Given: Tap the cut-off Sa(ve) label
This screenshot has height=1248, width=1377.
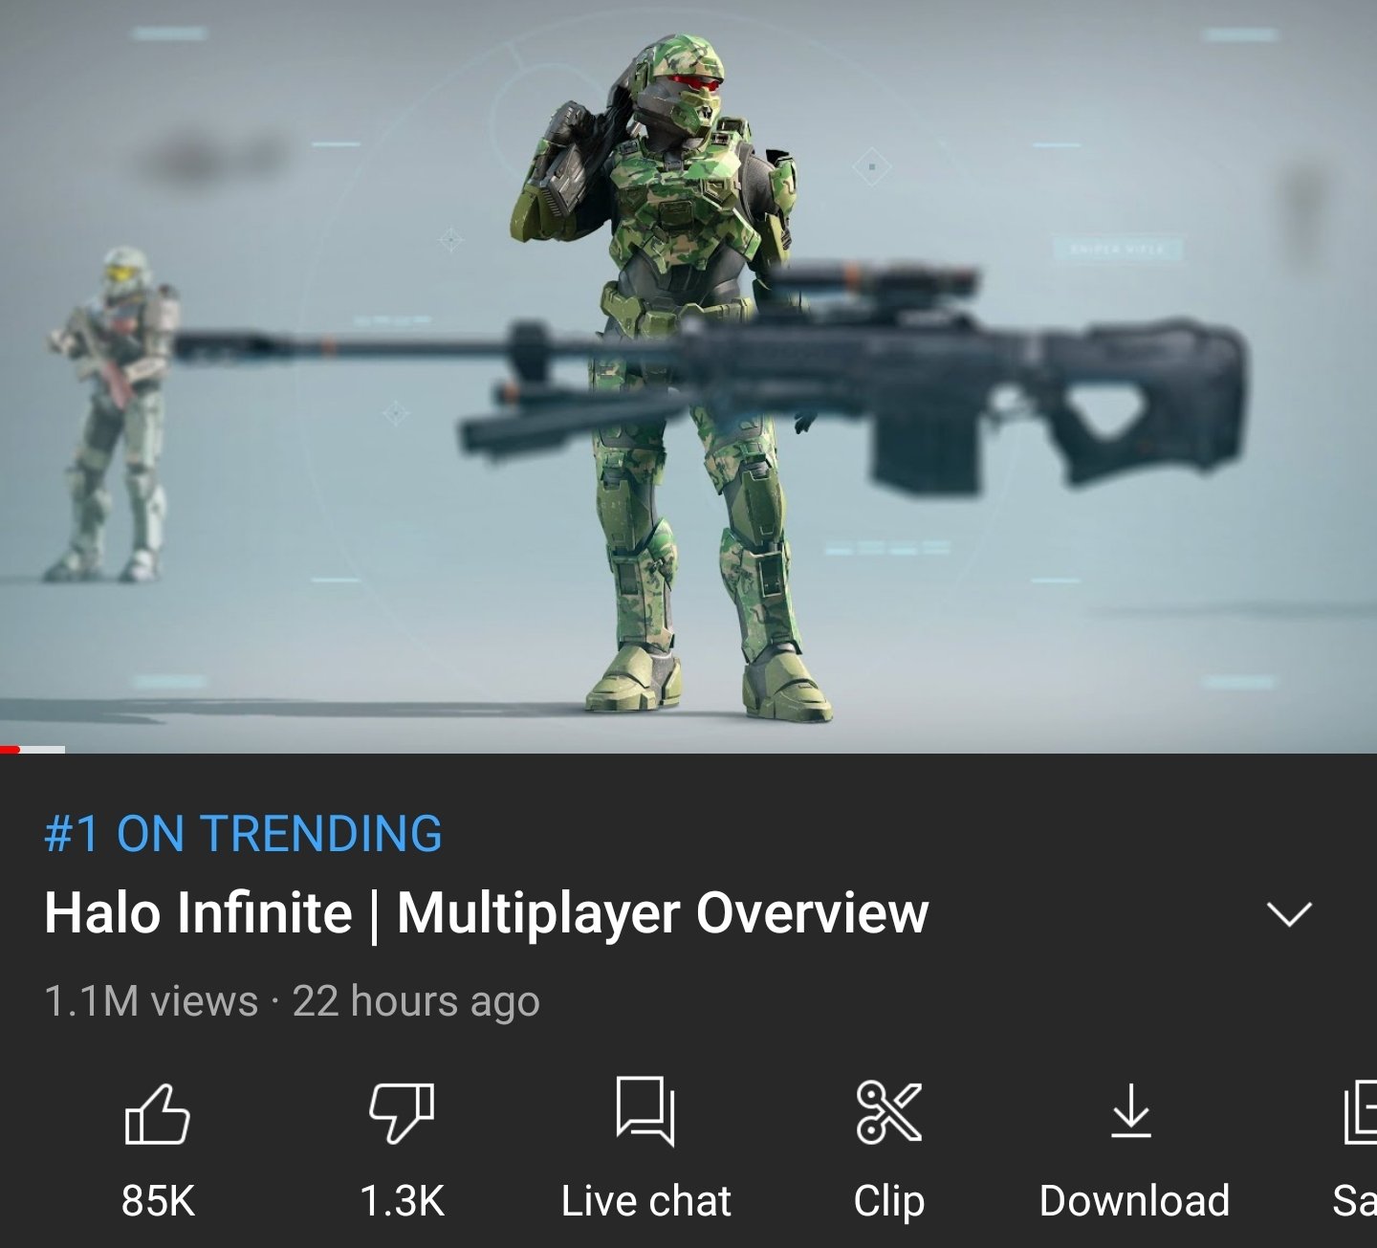Looking at the screenshot, I should pyautogui.click(x=1355, y=1201).
